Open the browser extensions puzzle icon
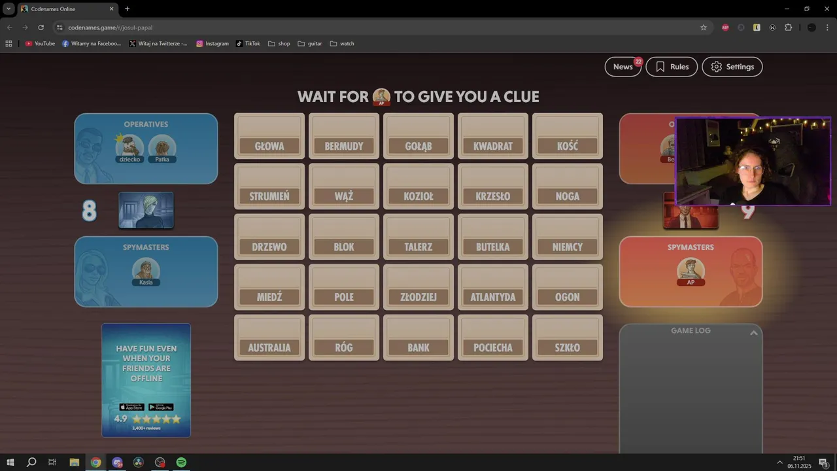837x471 pixels. 788,27
